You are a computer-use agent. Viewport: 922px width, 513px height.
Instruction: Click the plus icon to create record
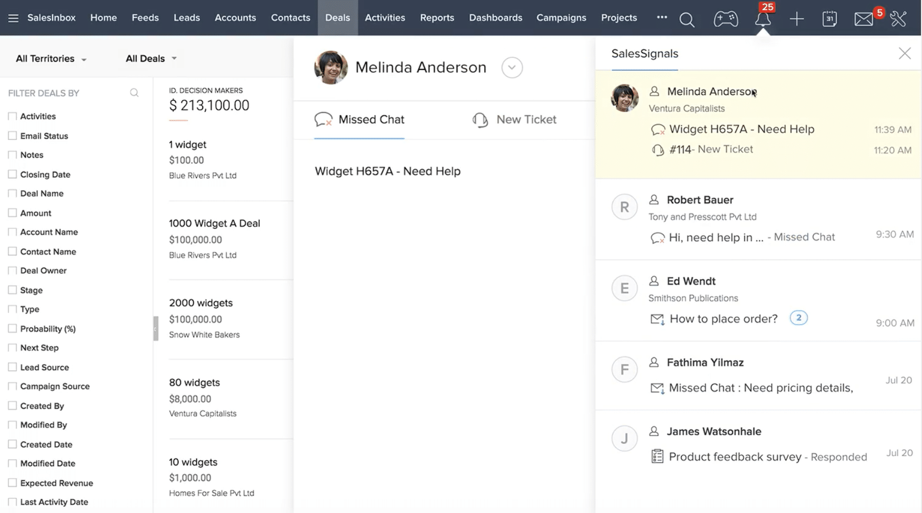pos(797,19)
